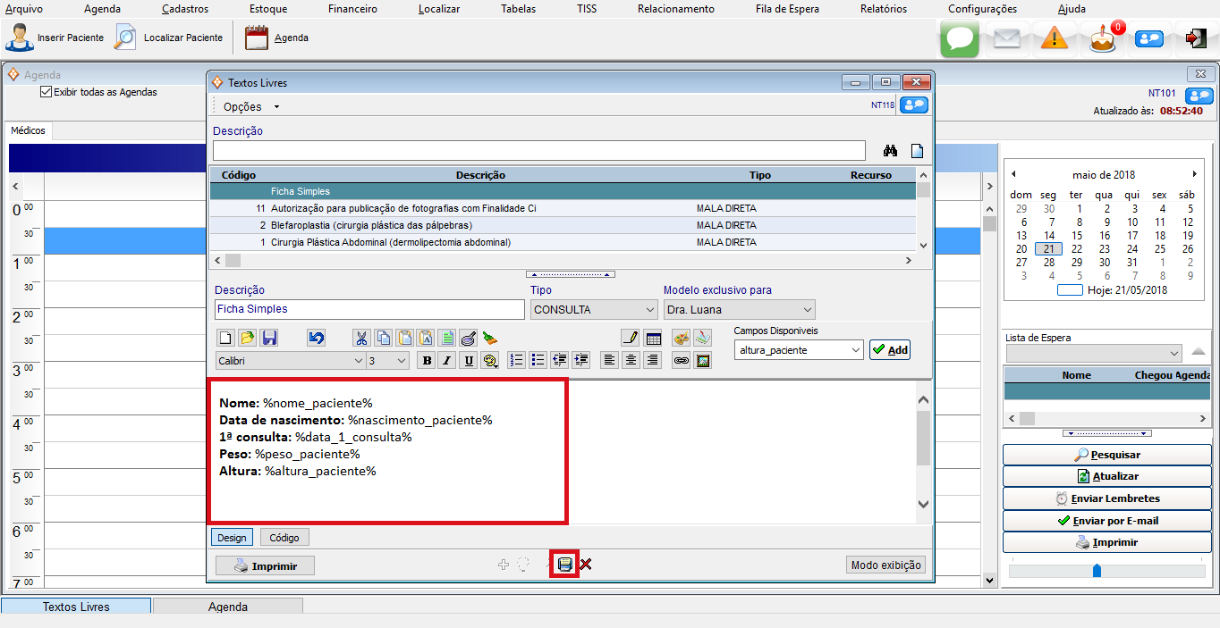Open the birthday cake notifications icon

pyautogui.click(x=1104, y=38)
